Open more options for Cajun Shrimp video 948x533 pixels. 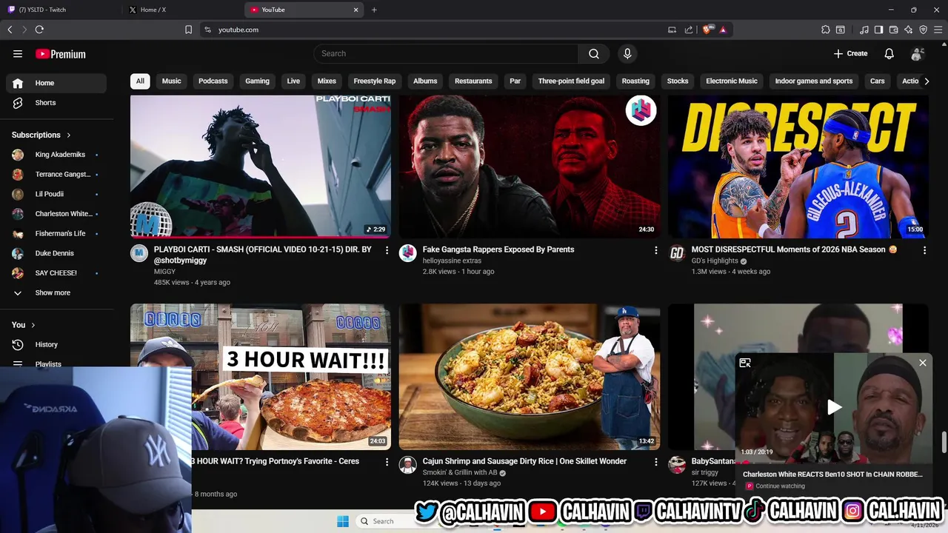point(655,462)
